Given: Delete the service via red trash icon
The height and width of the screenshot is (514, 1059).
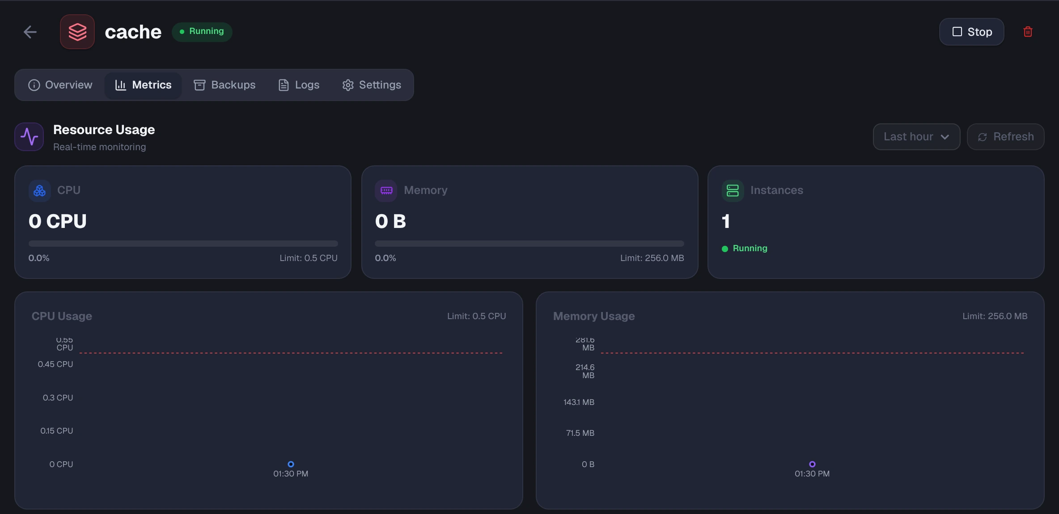Looking at the screenshot, I should (1028, 32).
